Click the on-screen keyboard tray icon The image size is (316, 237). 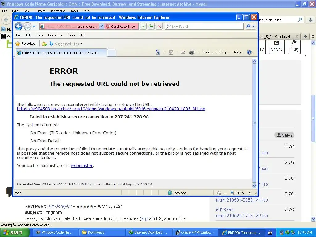tap(270, 233)
